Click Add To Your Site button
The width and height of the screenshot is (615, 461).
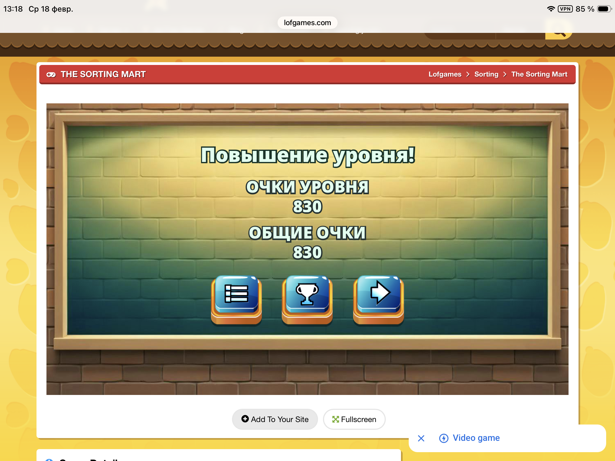(275, 419)
